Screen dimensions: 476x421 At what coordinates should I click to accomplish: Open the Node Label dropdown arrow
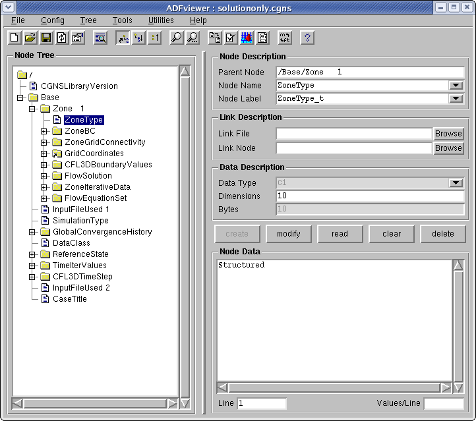point(456,99)
